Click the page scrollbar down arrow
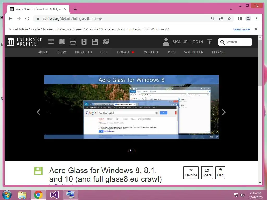Viewport: 267px width, 200px height. (260, 183)
